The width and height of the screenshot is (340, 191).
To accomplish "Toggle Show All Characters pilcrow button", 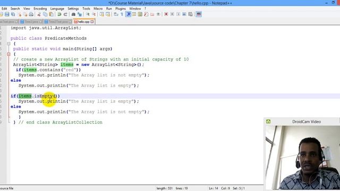I will (122, 14).
